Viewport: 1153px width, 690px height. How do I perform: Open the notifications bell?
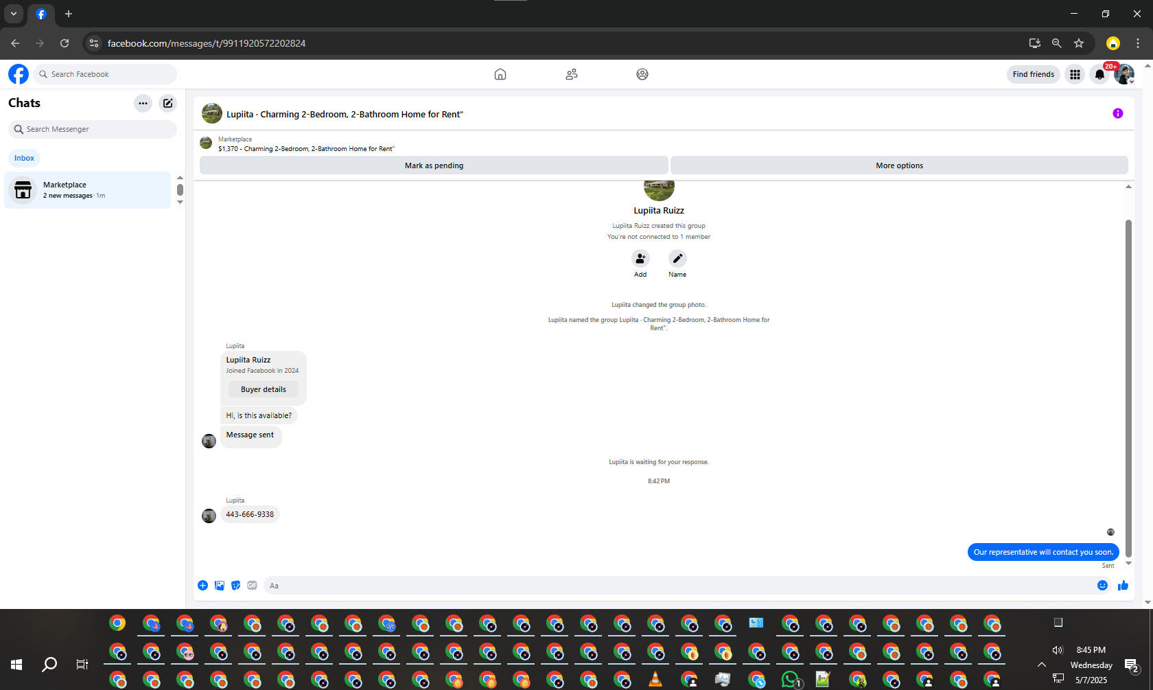[1100, 74]
